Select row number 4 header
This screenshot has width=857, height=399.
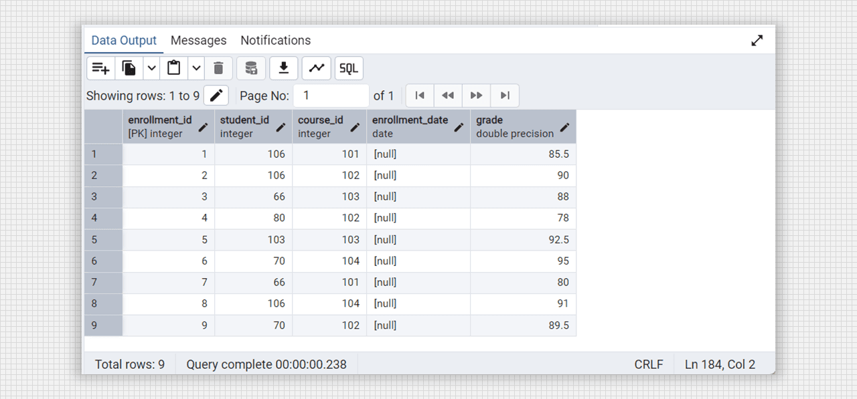pyautogui.click(x=104, y=219)
